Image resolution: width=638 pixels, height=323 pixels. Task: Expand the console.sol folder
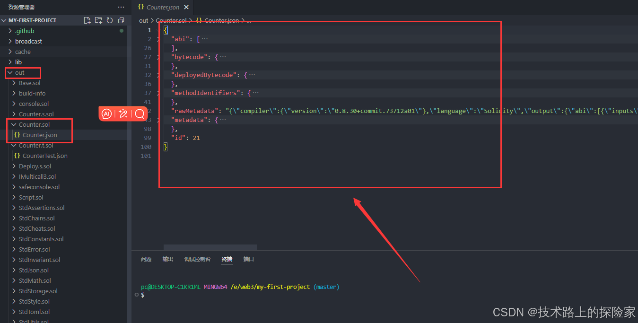tap(63, 104)
